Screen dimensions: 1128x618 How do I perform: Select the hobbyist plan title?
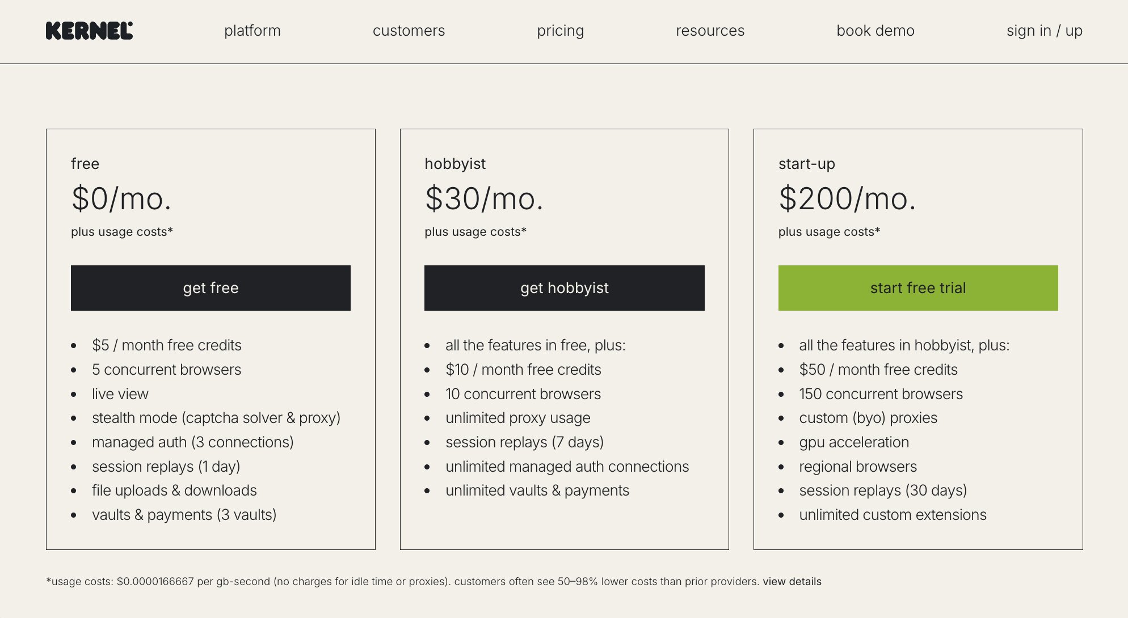[x=455, y=164]
